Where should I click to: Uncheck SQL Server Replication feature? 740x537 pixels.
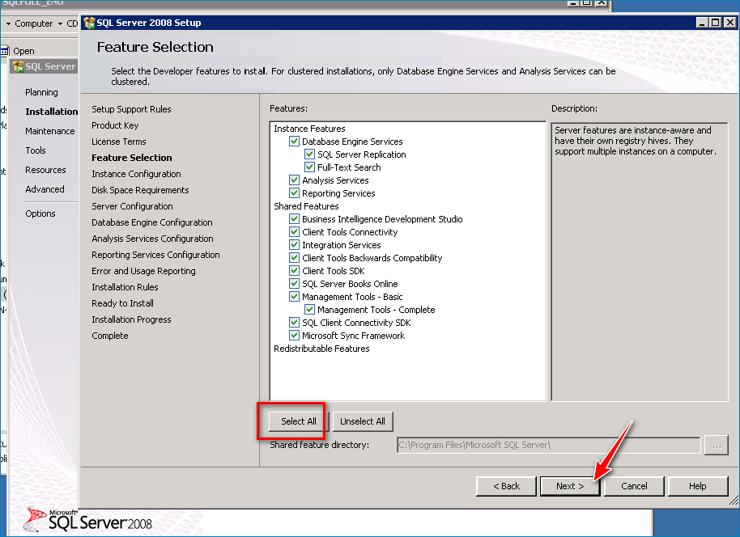(309, 154)
